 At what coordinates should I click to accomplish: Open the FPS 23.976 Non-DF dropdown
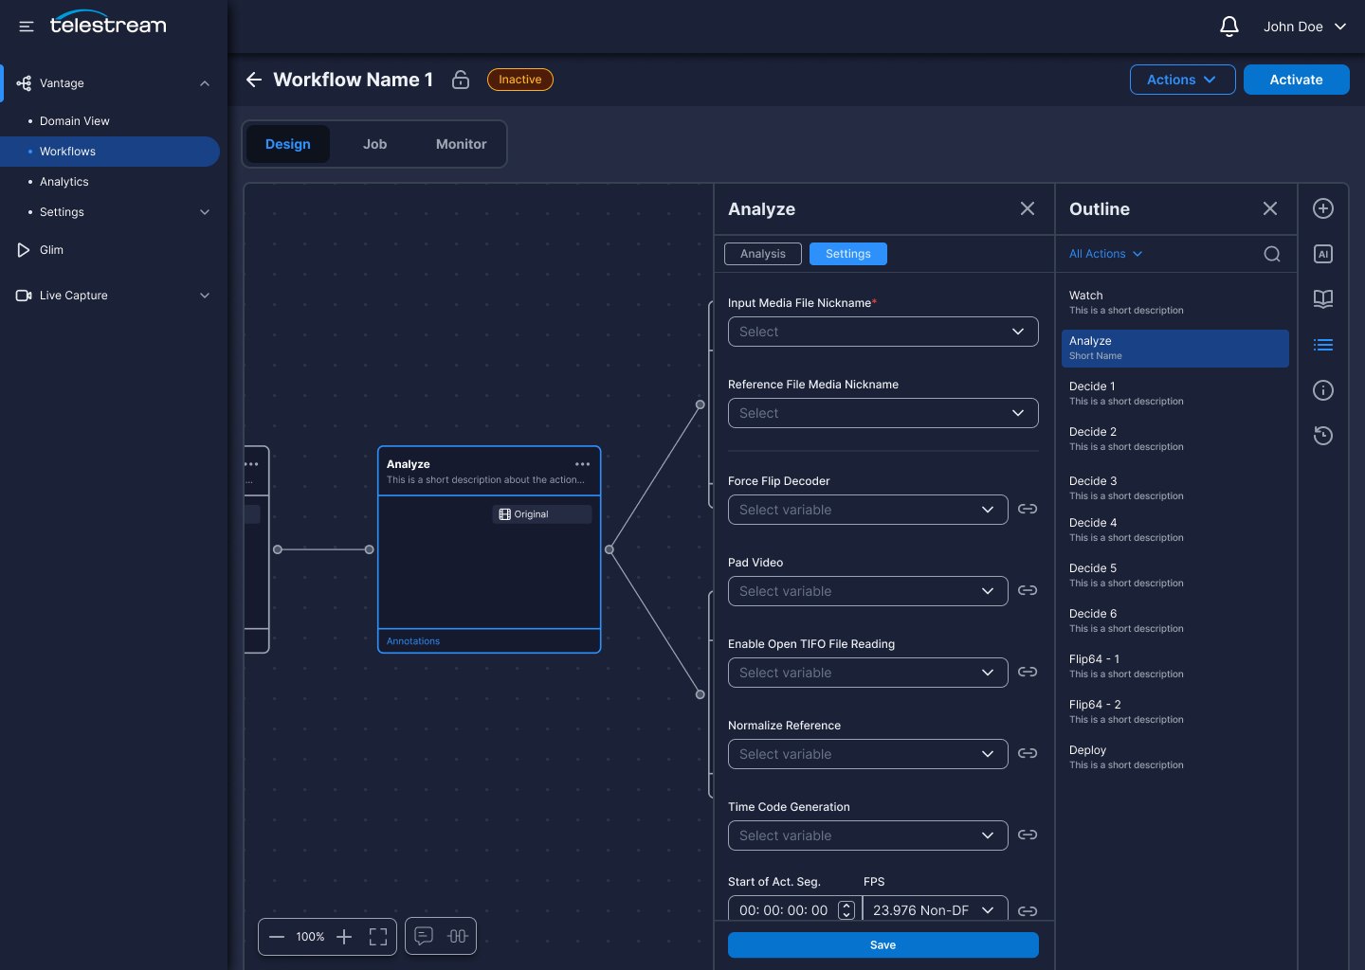936,909
